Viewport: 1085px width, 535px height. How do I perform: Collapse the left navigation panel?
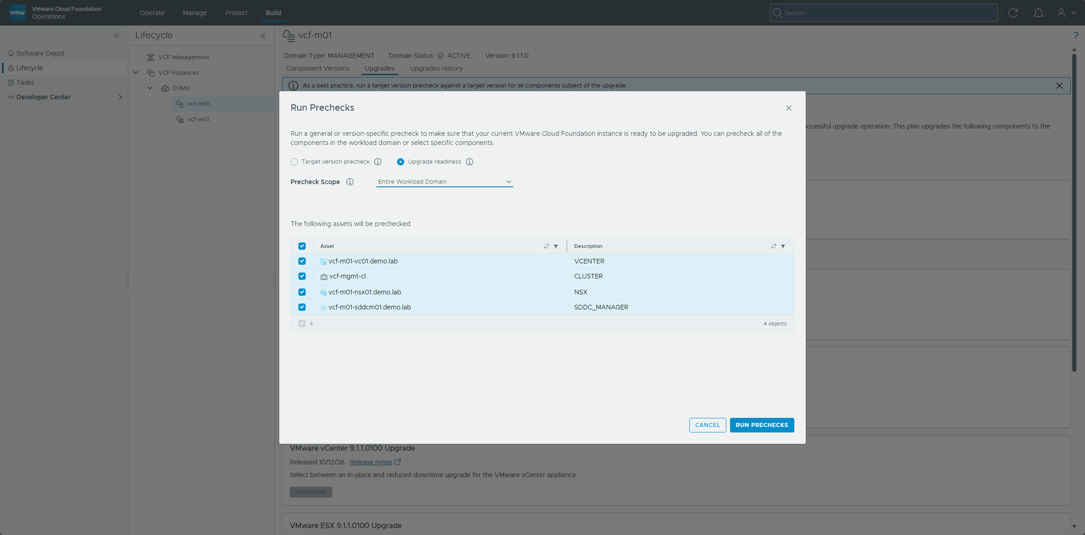point(116,35)
